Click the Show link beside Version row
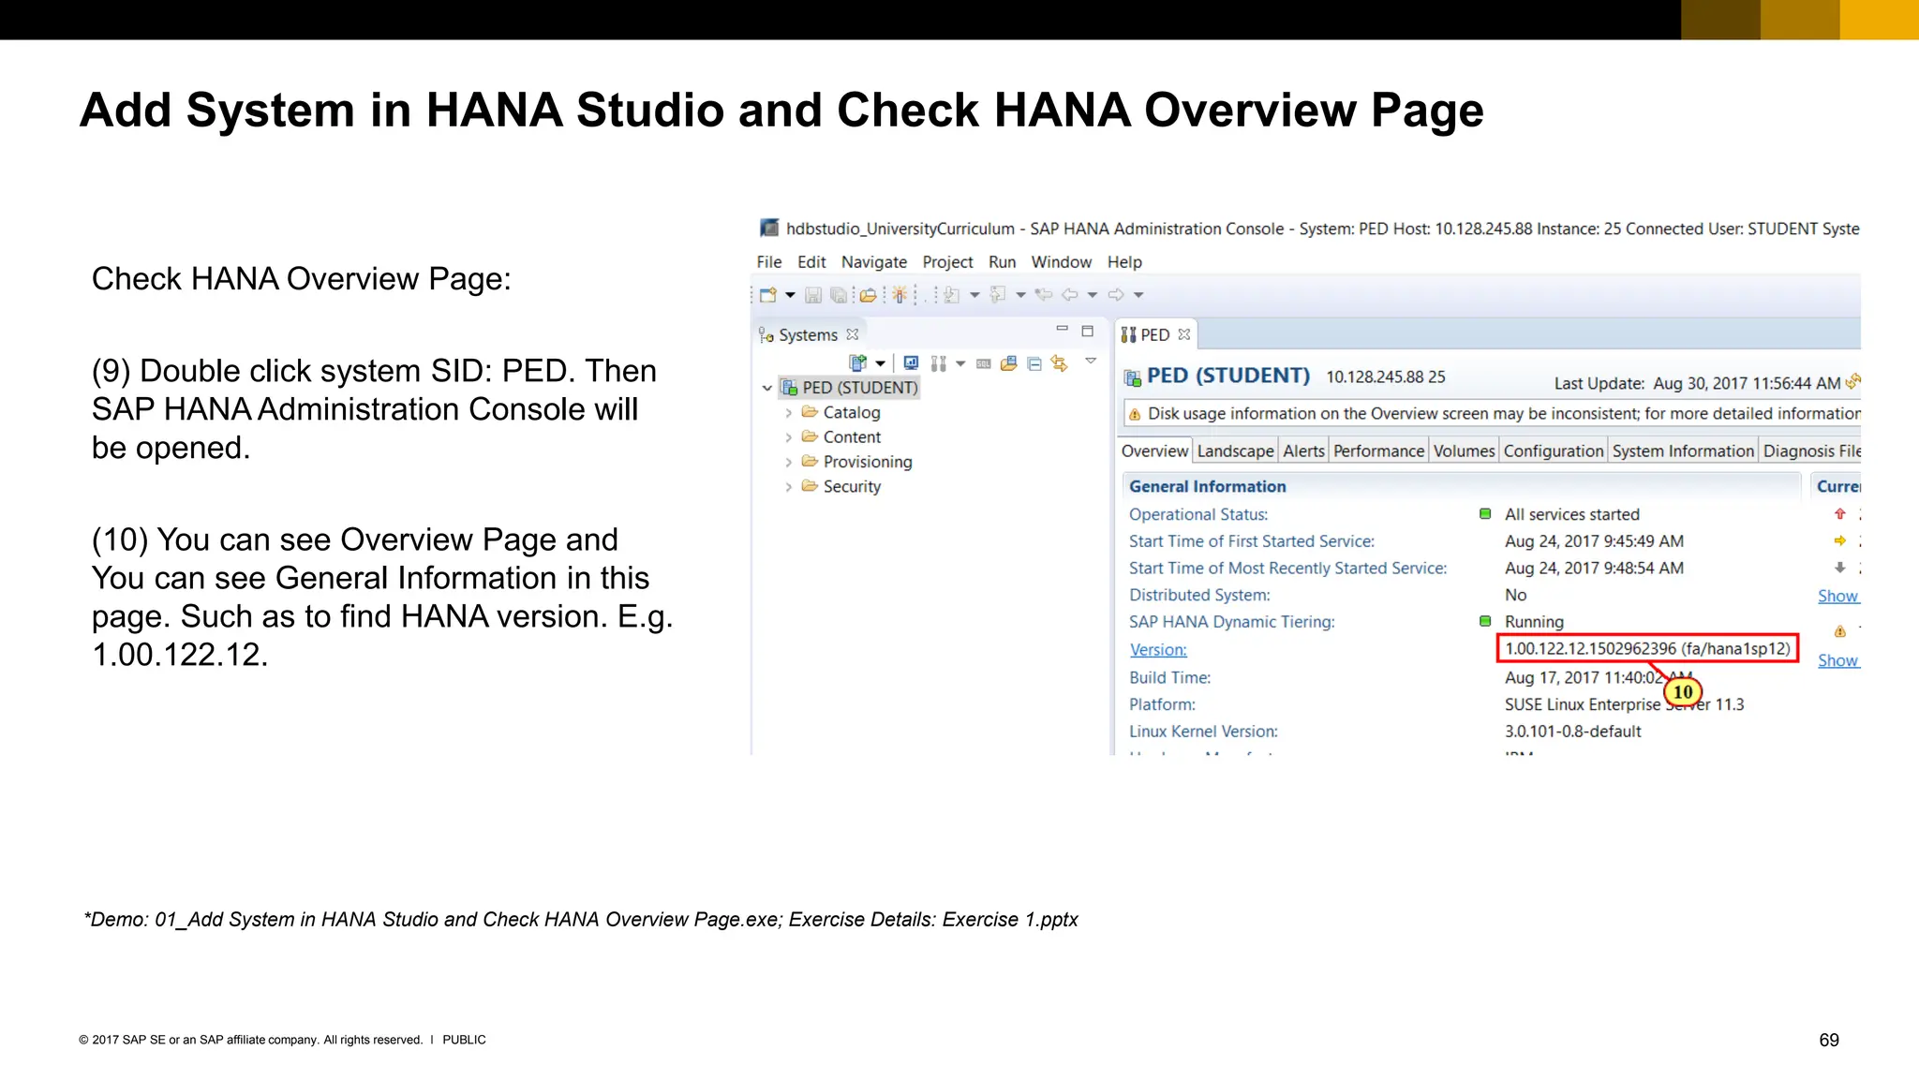The height and width of the screenshot is (1079, 1919). [x=1837, y=661]
